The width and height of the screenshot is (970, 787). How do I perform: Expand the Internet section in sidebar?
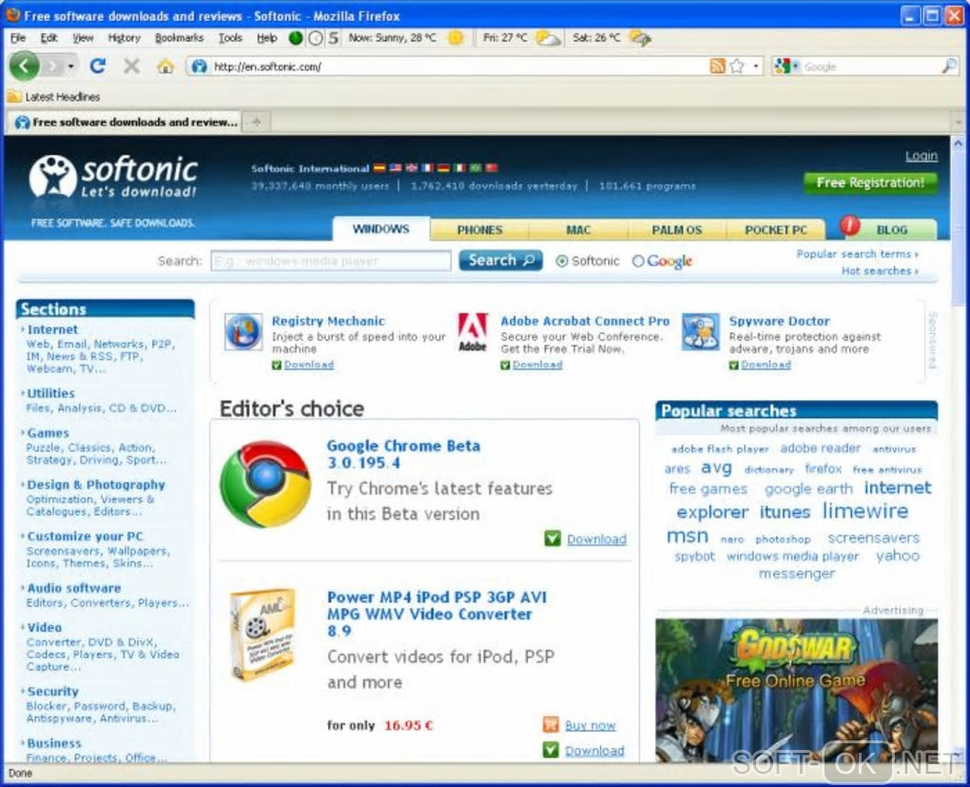(52, 330)
